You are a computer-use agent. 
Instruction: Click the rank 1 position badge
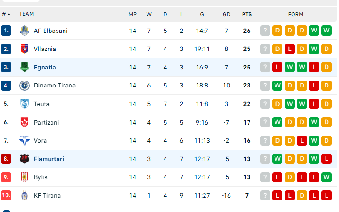click(6, 31)
